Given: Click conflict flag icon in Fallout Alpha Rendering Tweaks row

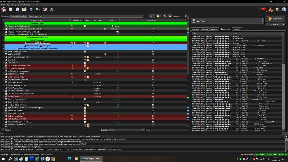Looking at the screenshot, I should tap(72, 65).
